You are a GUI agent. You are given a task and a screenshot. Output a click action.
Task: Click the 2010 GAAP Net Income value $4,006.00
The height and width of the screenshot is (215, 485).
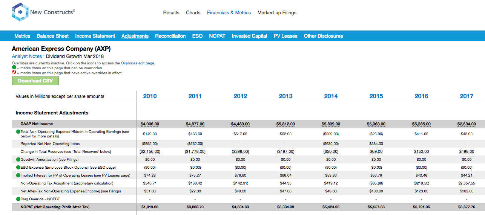[x=150, y=124]
